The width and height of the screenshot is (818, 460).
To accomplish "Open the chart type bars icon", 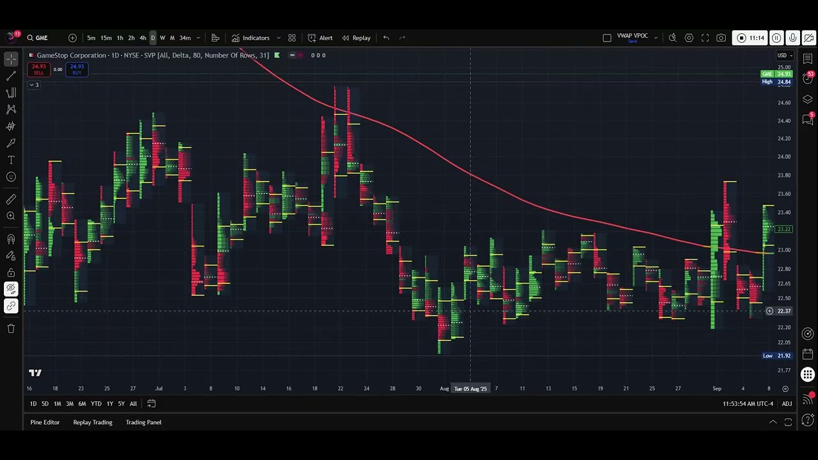I will pos(215,38).
